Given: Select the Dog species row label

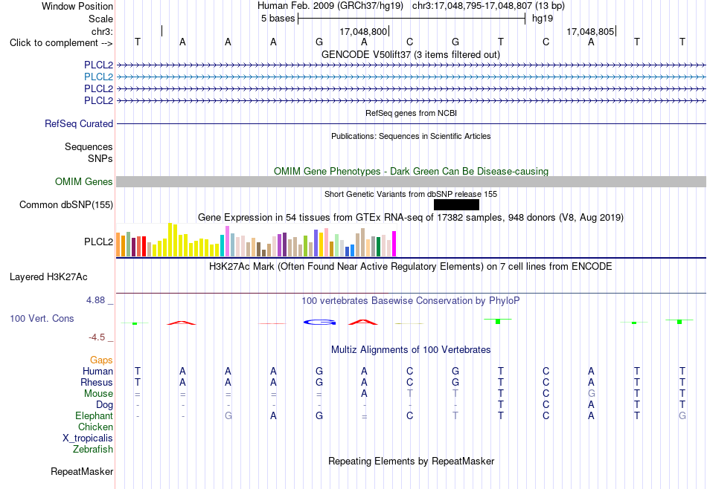Looking at the screenshot, I should pyautogui.click(x=104, y=405).
